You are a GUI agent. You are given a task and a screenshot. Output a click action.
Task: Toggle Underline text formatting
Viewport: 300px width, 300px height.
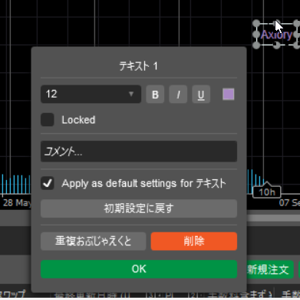click(x=201, y=95)
